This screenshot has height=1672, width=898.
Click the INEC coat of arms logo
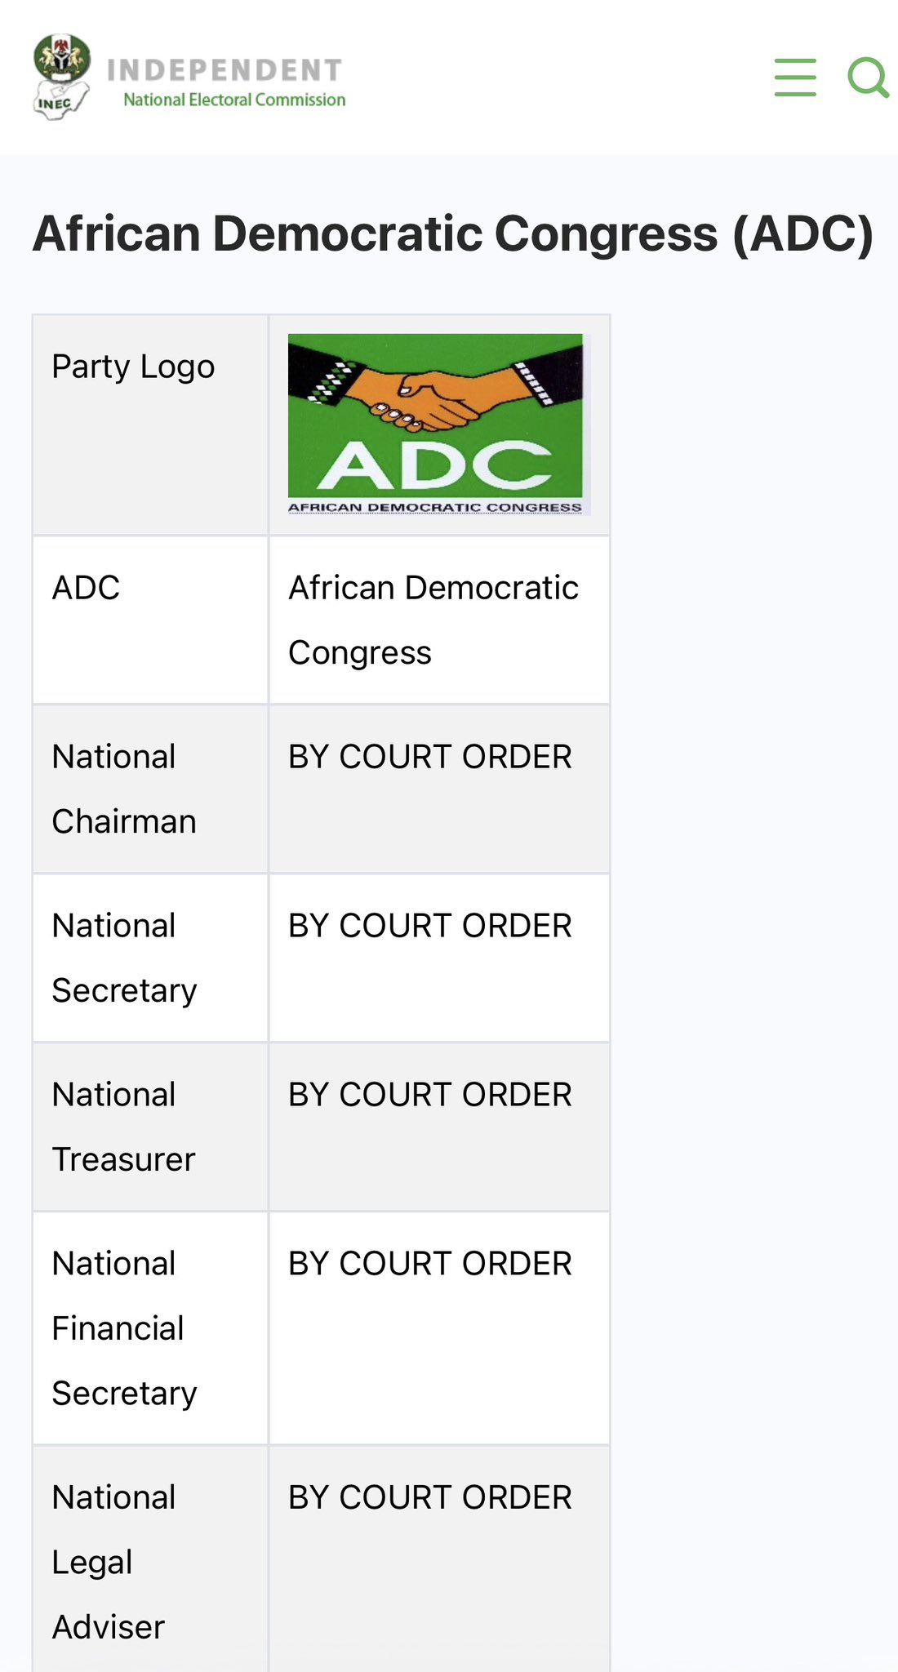62,78
